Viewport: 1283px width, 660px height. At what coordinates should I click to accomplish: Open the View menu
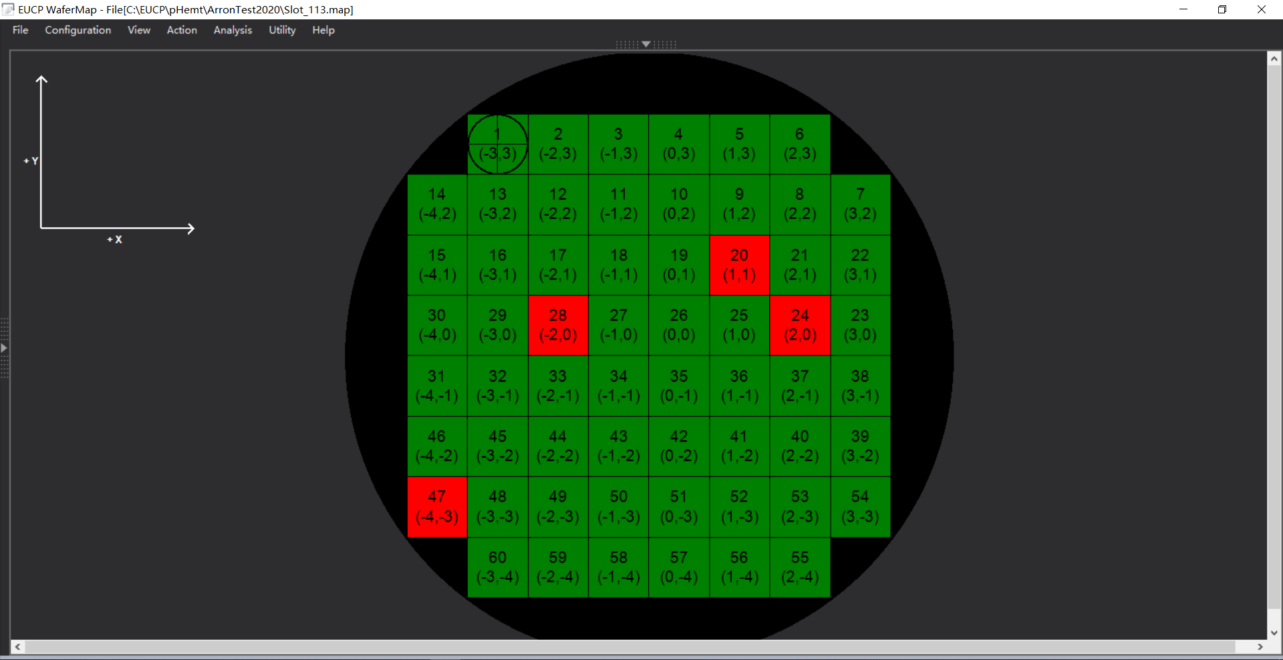coord(139,30)
